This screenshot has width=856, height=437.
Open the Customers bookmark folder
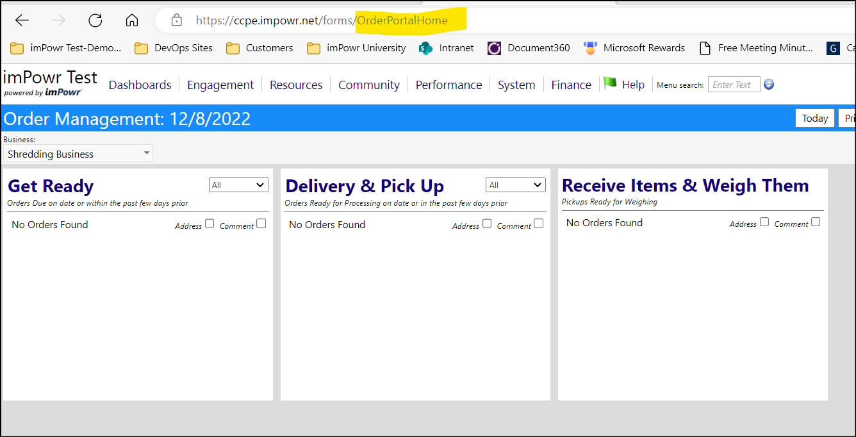point(260,48)
